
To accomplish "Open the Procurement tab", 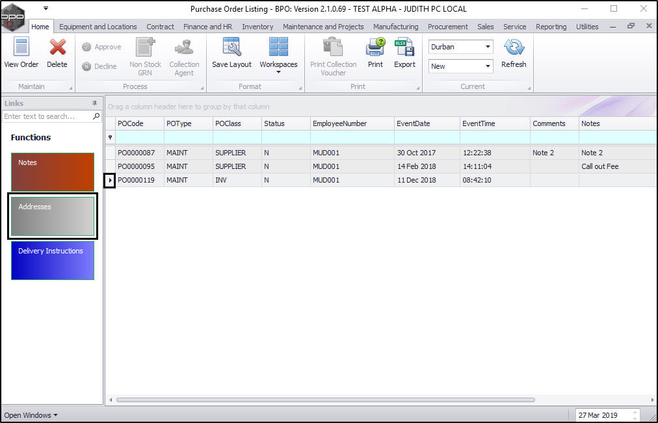I will 448,27.
